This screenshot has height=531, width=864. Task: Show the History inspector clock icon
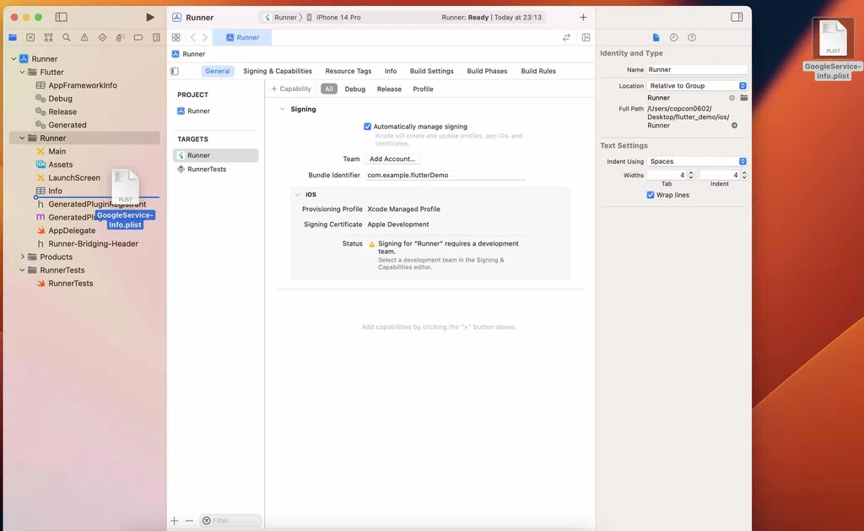click(673, 37)
